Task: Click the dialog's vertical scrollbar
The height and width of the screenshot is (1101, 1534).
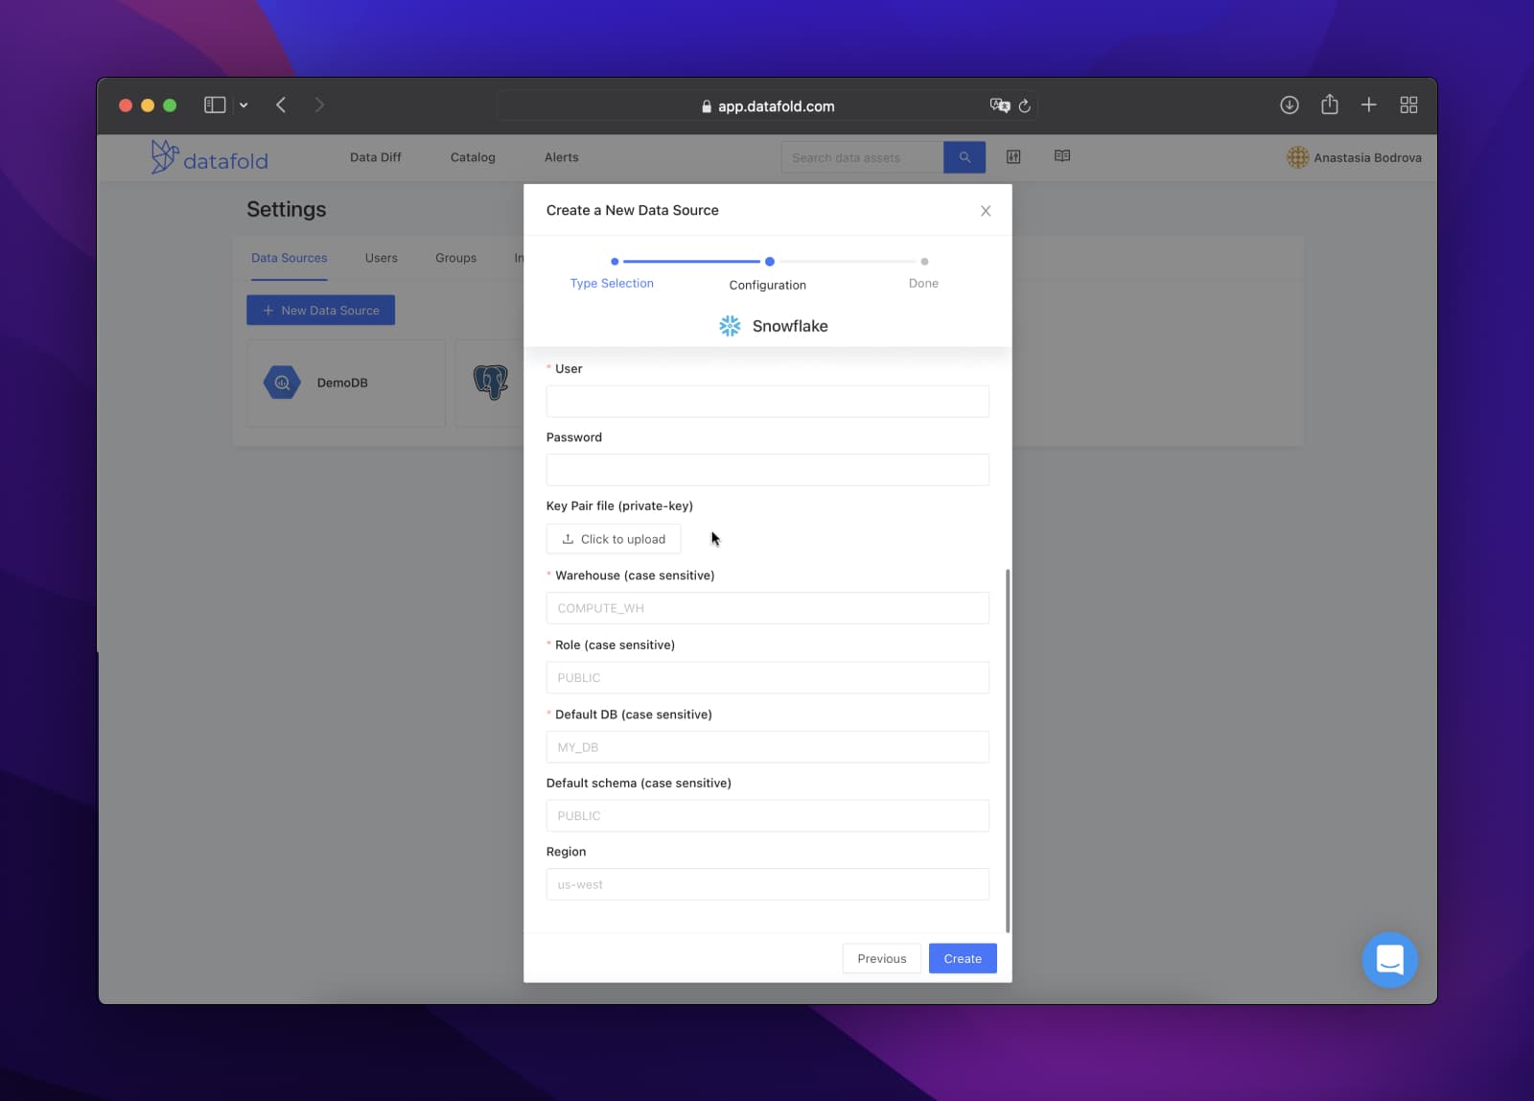Action: coord(1008,750)
